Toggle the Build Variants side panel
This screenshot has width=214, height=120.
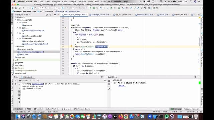pyautogui.click(x=12, y=85)
